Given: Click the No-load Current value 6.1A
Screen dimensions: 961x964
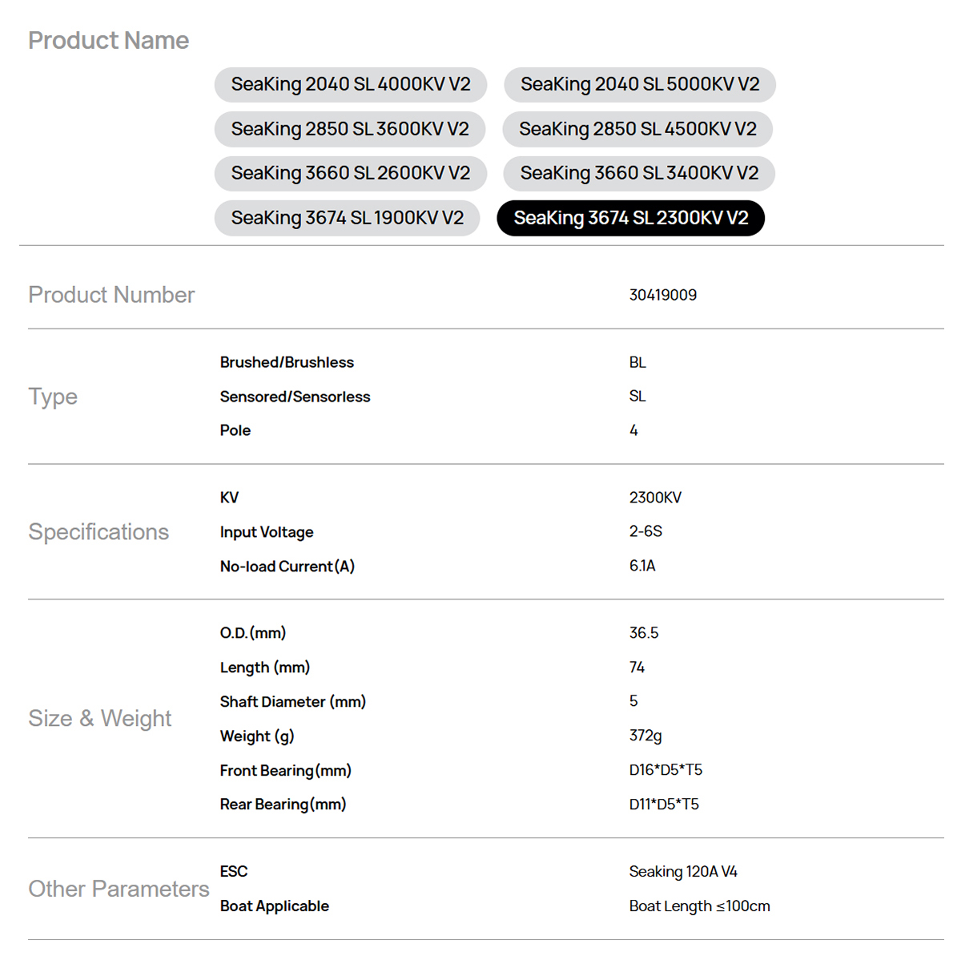Looking at the screenshot, I should pos(642,566).
